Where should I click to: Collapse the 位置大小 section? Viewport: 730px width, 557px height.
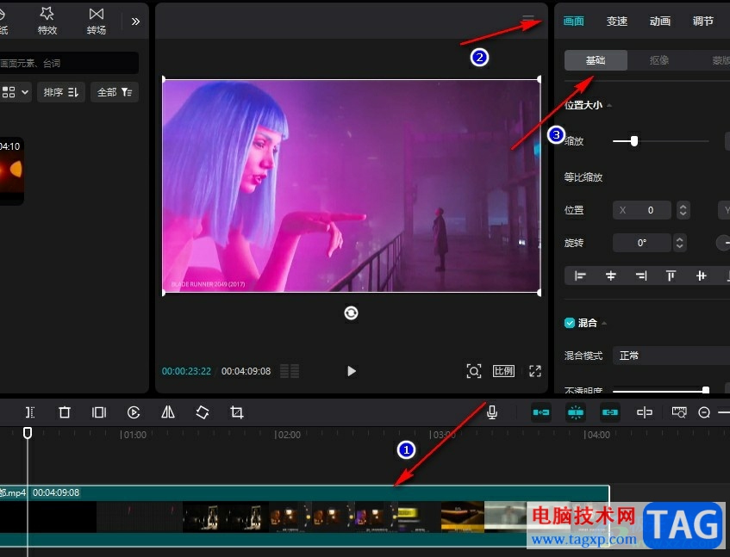[x=609, y=106]
